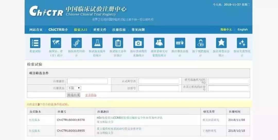
Task: Open the 常见问题 navigation item
Action: pyautogui.click(x=138, y=30)
